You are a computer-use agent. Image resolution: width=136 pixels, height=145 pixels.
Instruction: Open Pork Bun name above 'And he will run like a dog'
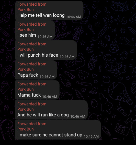tap(26, 109)
